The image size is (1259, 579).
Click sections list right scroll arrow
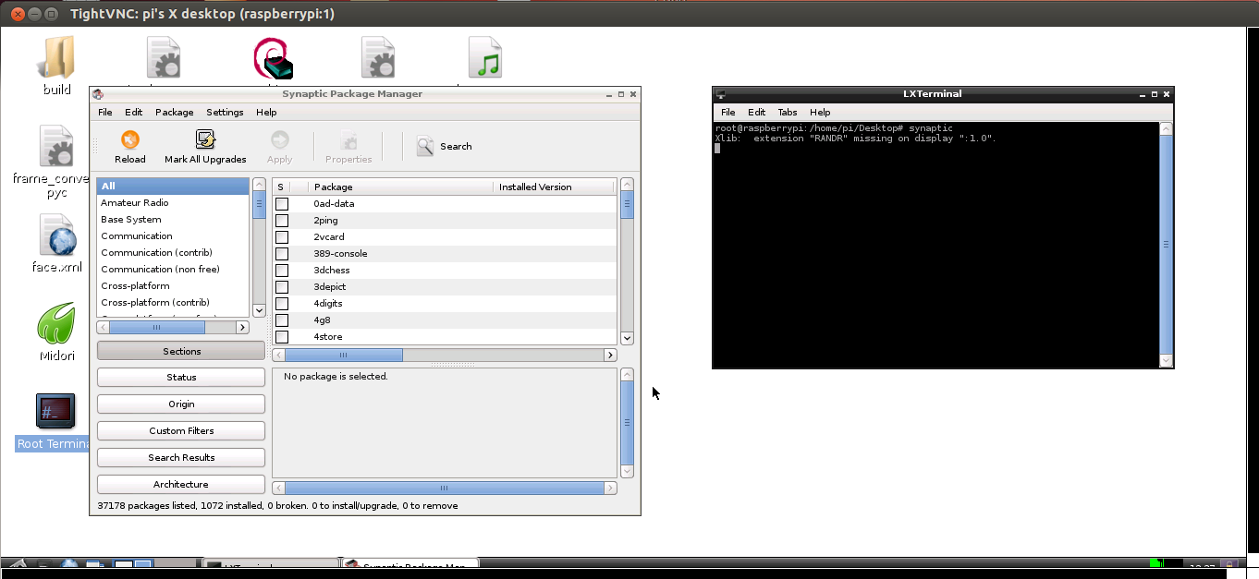pos(243,327)
